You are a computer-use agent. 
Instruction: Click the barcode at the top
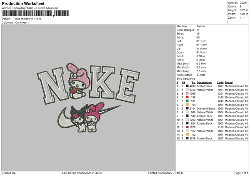pyautogui.click(x=35, y=13)
